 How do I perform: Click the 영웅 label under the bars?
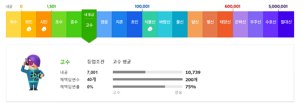[179, 93]
